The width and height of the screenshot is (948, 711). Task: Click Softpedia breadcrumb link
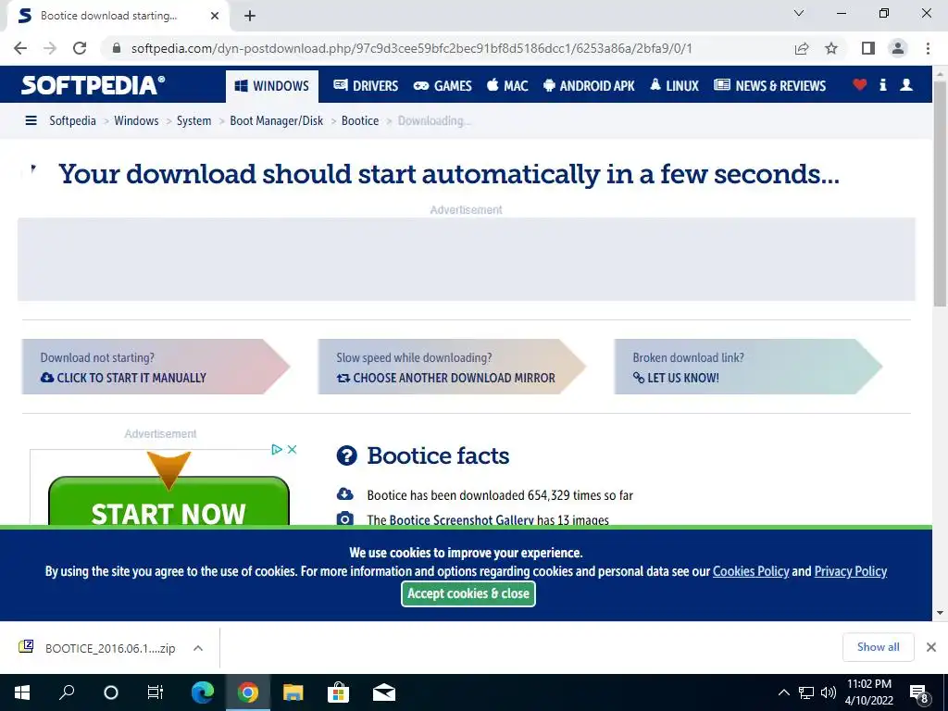[72, 121]
